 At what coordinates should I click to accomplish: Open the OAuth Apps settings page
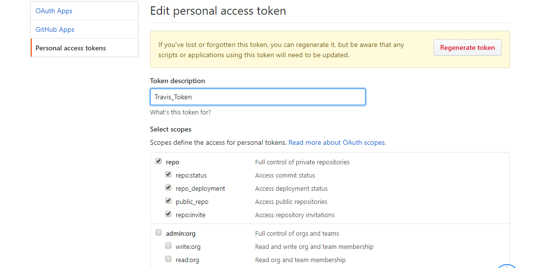pyautogui.click(x=54, y=11)
